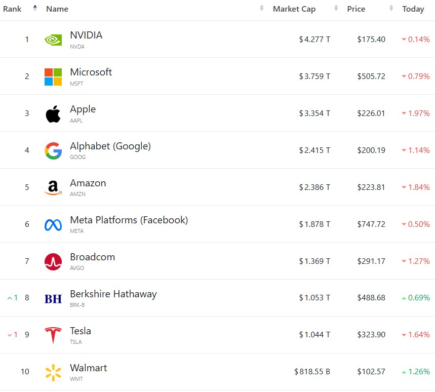Open the Meta Platforms (Facebook) link
435x392 pixels.
pos(129,220)
